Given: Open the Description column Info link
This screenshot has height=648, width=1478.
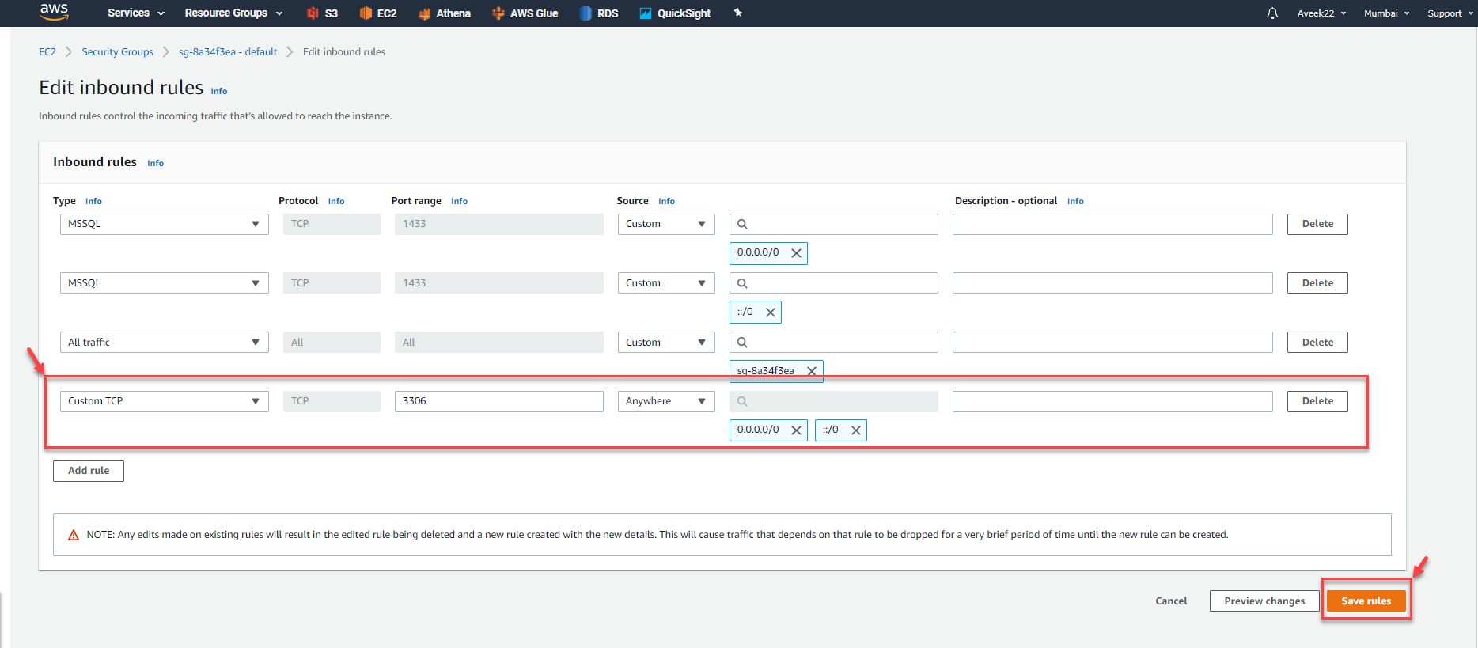Looking at the screenshot, I should point(1075,201).
